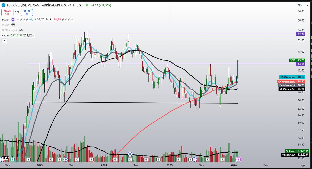This screenshot has width=312, height=169.
Task: Click the 48,00 price axis value
Action: click(x=301, y=52)
